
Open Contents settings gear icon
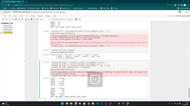[x=12, y=23]
